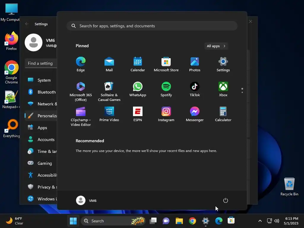Image resolution: width=304 pixels, height=228 pixels.
Task: Open Gaming section in Settings
Action: (41, 163)
